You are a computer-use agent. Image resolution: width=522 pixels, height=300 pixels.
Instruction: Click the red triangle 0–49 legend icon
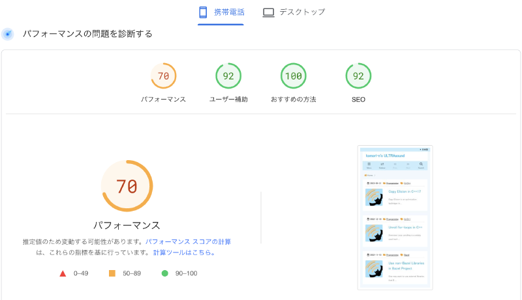[x=63, y=273]
